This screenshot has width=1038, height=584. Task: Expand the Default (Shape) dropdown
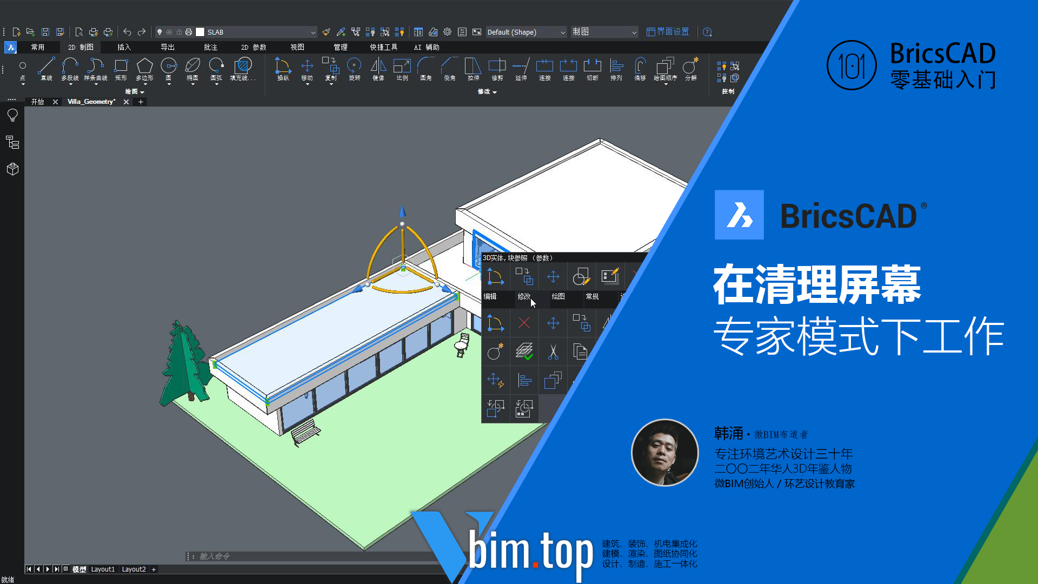coord(562,32)
